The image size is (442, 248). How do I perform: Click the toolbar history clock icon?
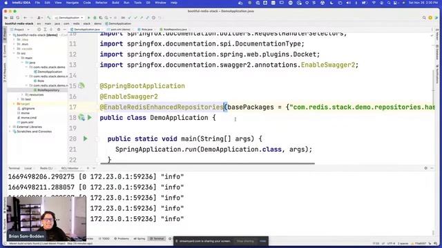153,18
